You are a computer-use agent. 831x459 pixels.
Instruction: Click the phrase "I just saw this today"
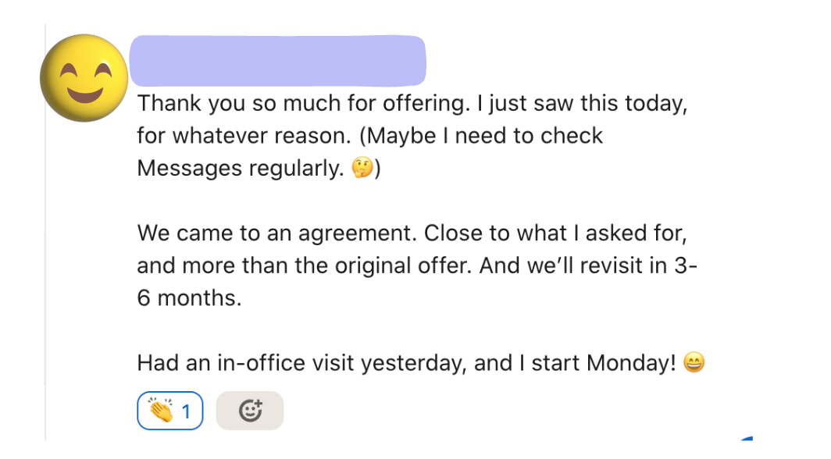tap(585, 103)
